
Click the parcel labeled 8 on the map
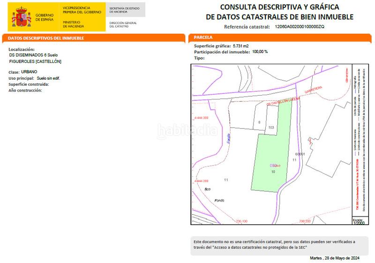(x=259, y=122)
